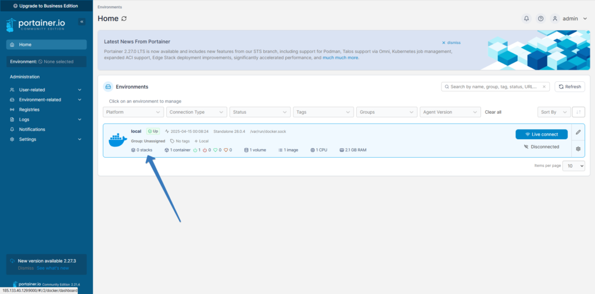Click the Group: Unassigned label
The width and height of the screenshot is (595, 294).
(148, 141)
